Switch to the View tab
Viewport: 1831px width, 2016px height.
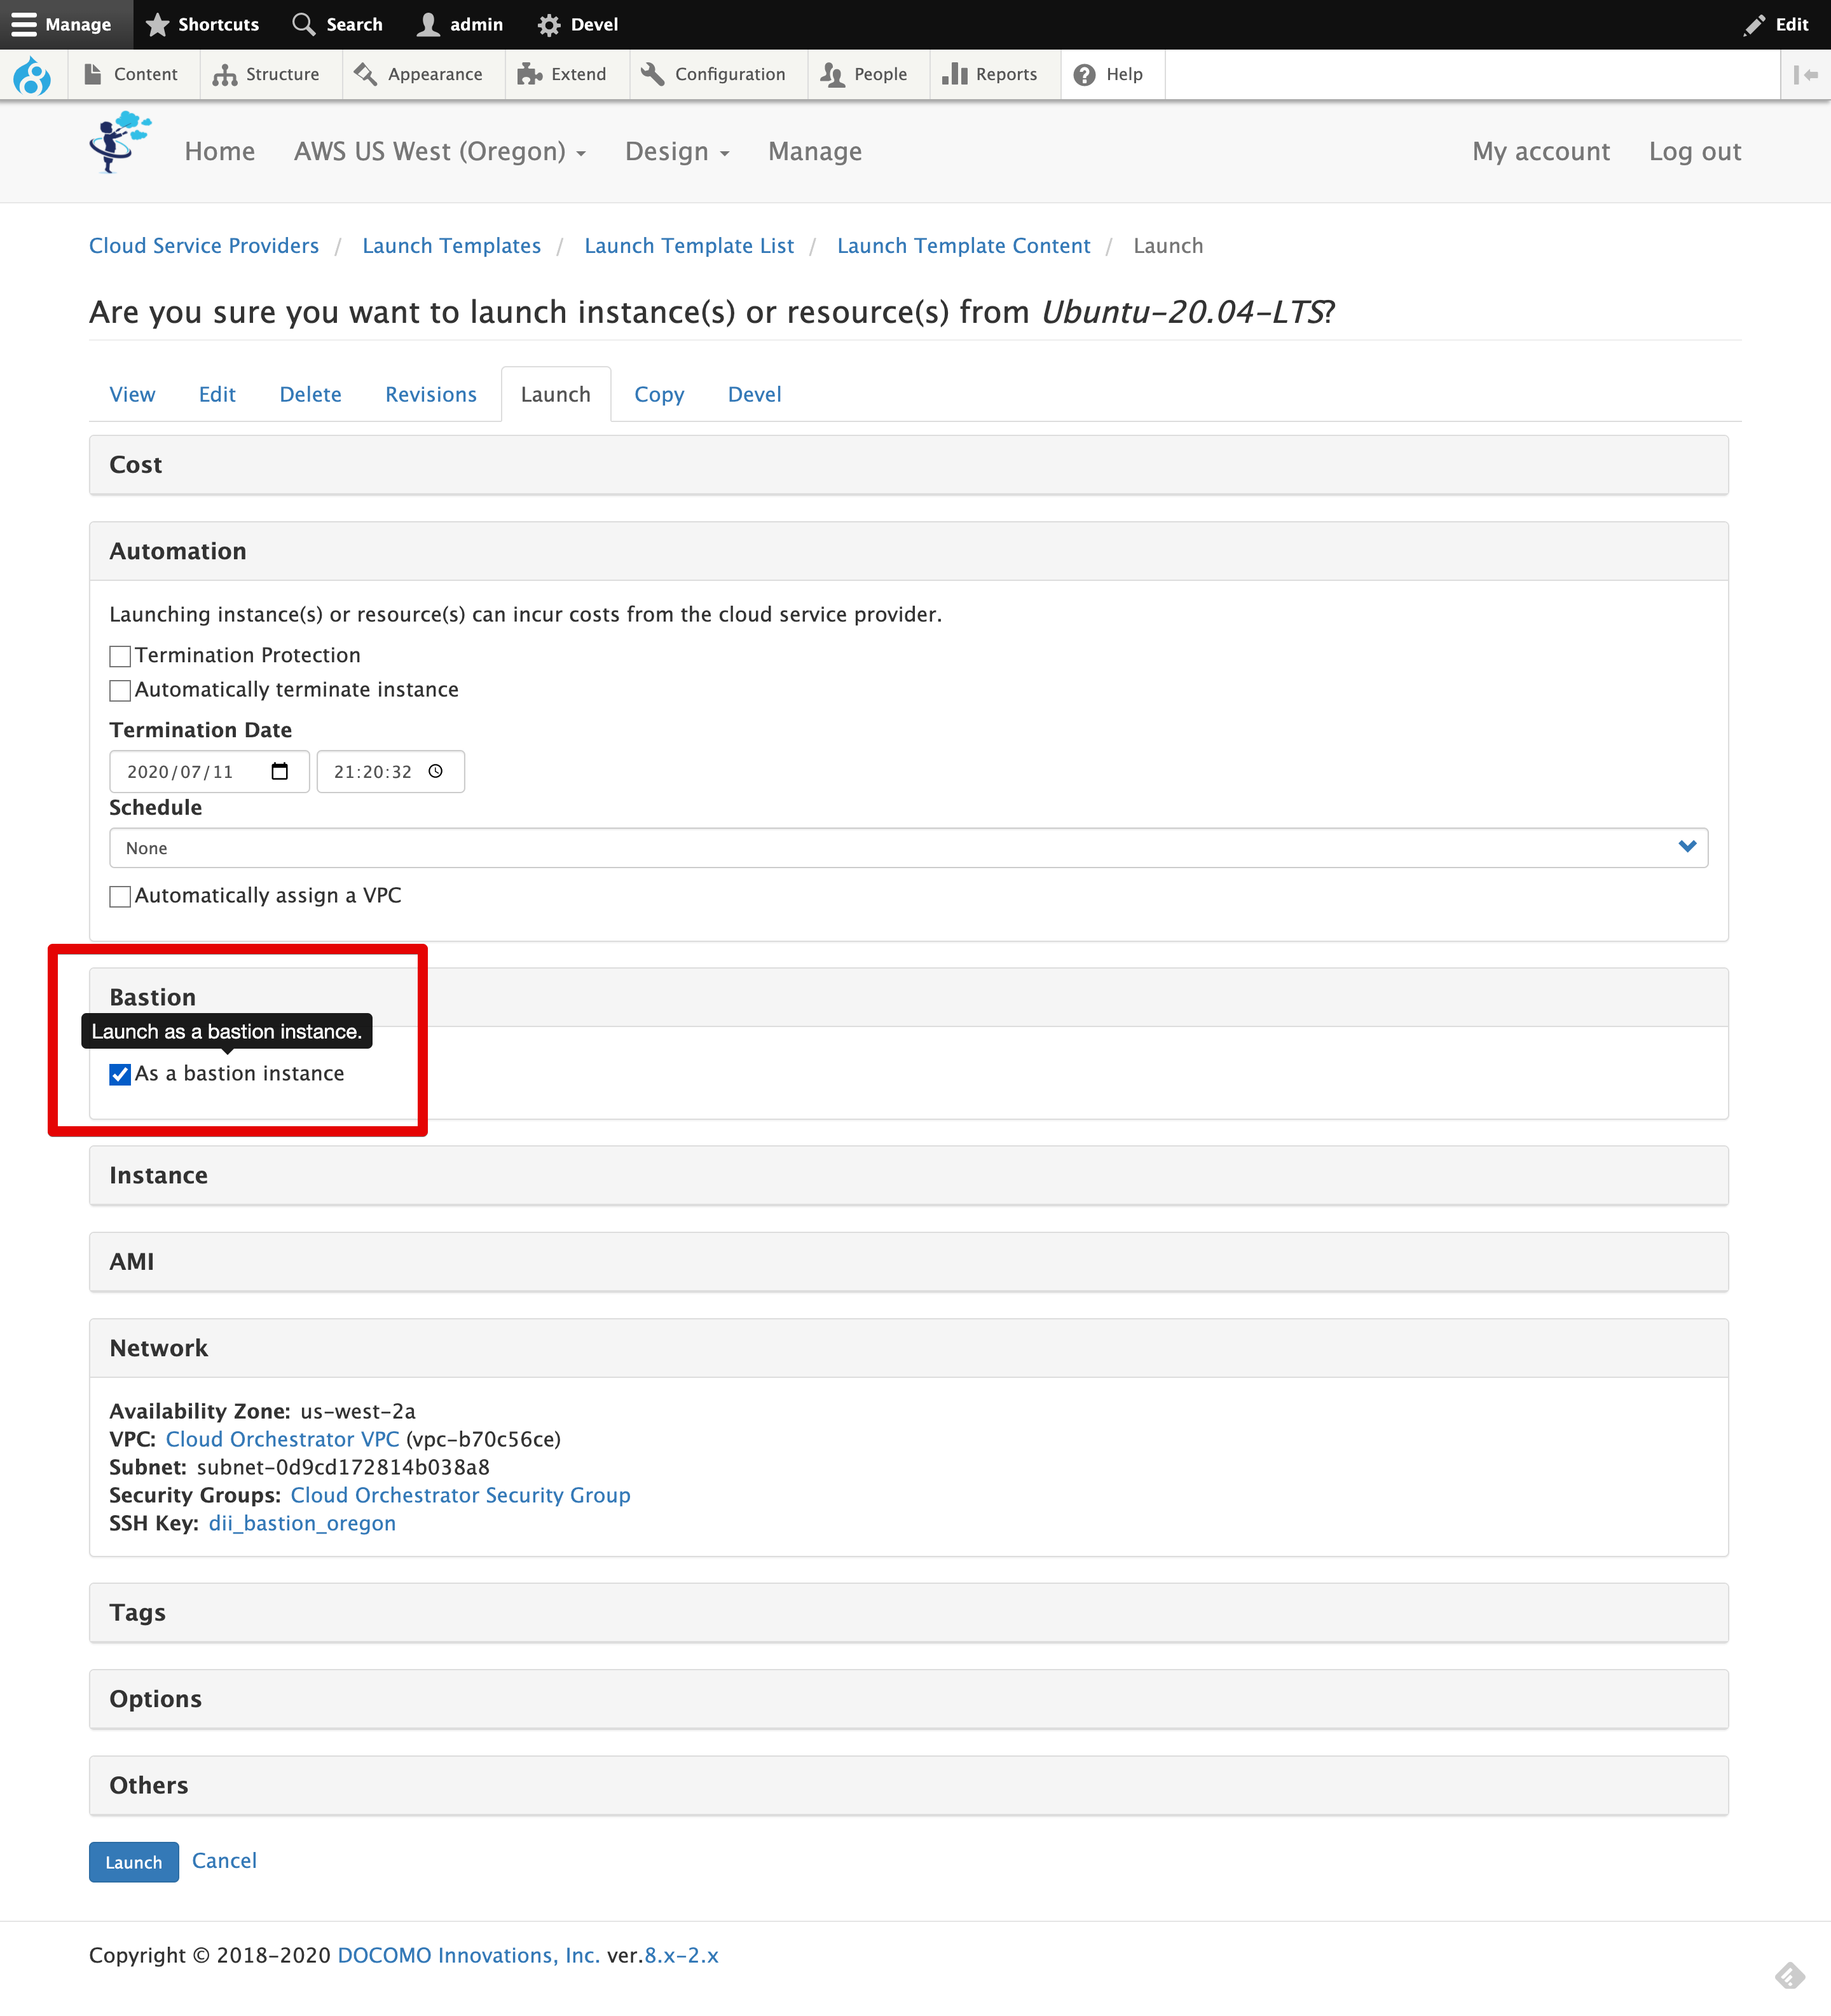pyautogui.click(x=132, y=394)
